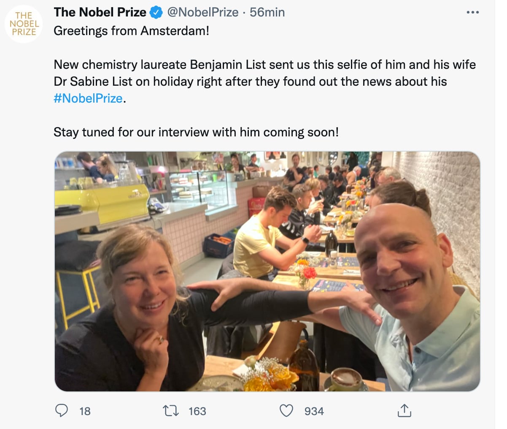Click the share tweet upload icon

(x=404, y=410)
